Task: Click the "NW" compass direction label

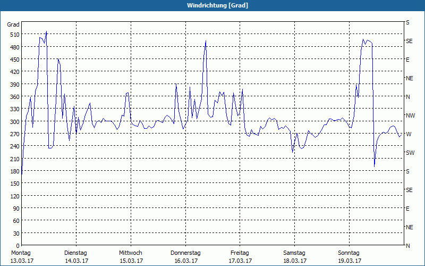Action: click(x=410, y=115)
